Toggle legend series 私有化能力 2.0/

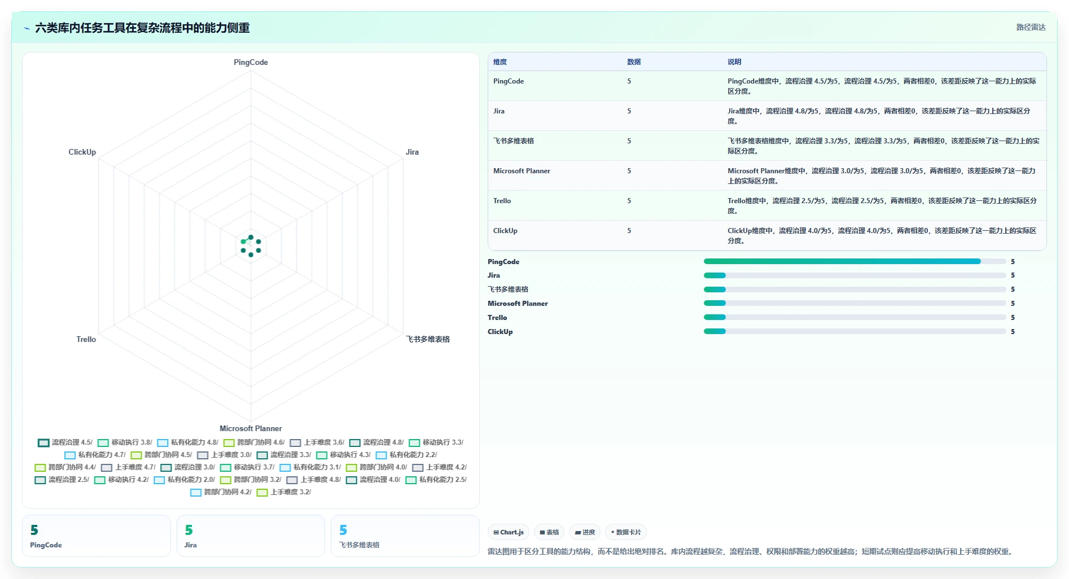[185, 480]
